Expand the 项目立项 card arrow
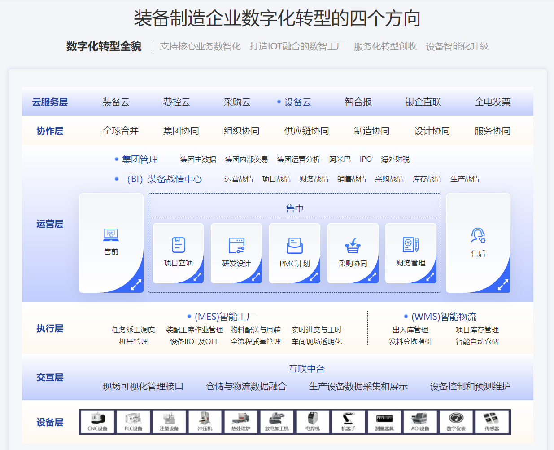Viewport: 554px width, 450px height. tap(197, 277)
